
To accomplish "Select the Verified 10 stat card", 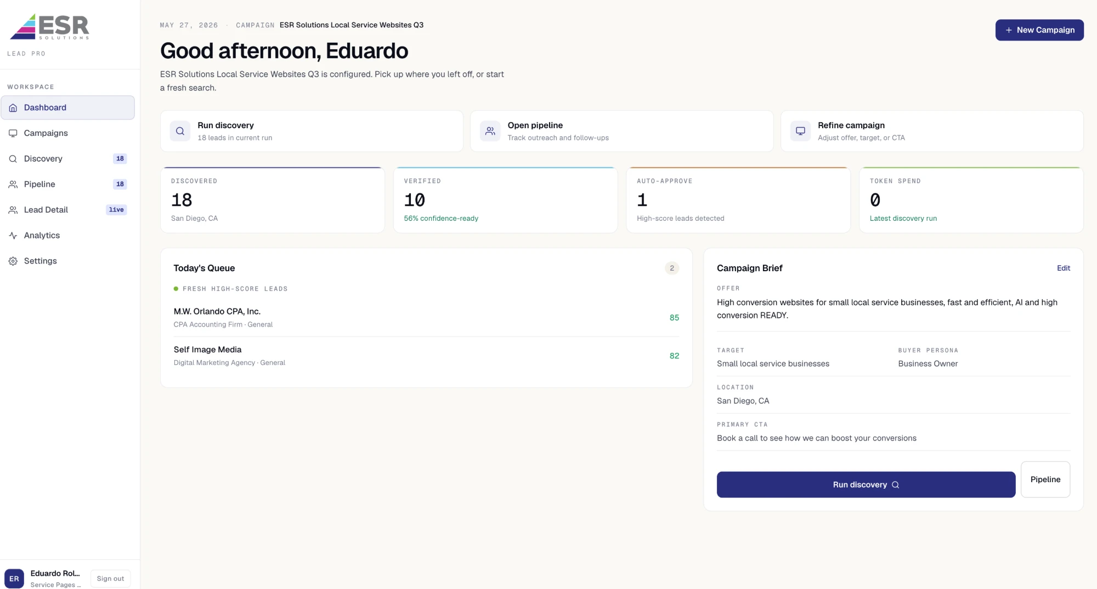I will pyautogui.click(x=505, y=200).
